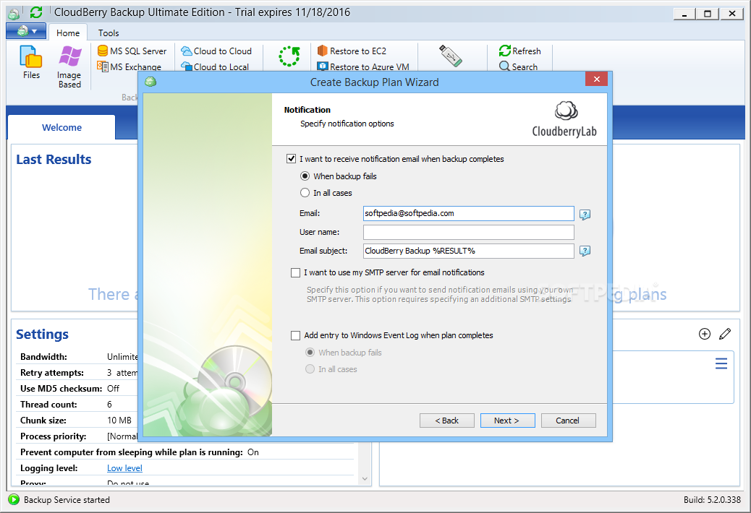Click the pencil edit icon

tap(725, 334)
